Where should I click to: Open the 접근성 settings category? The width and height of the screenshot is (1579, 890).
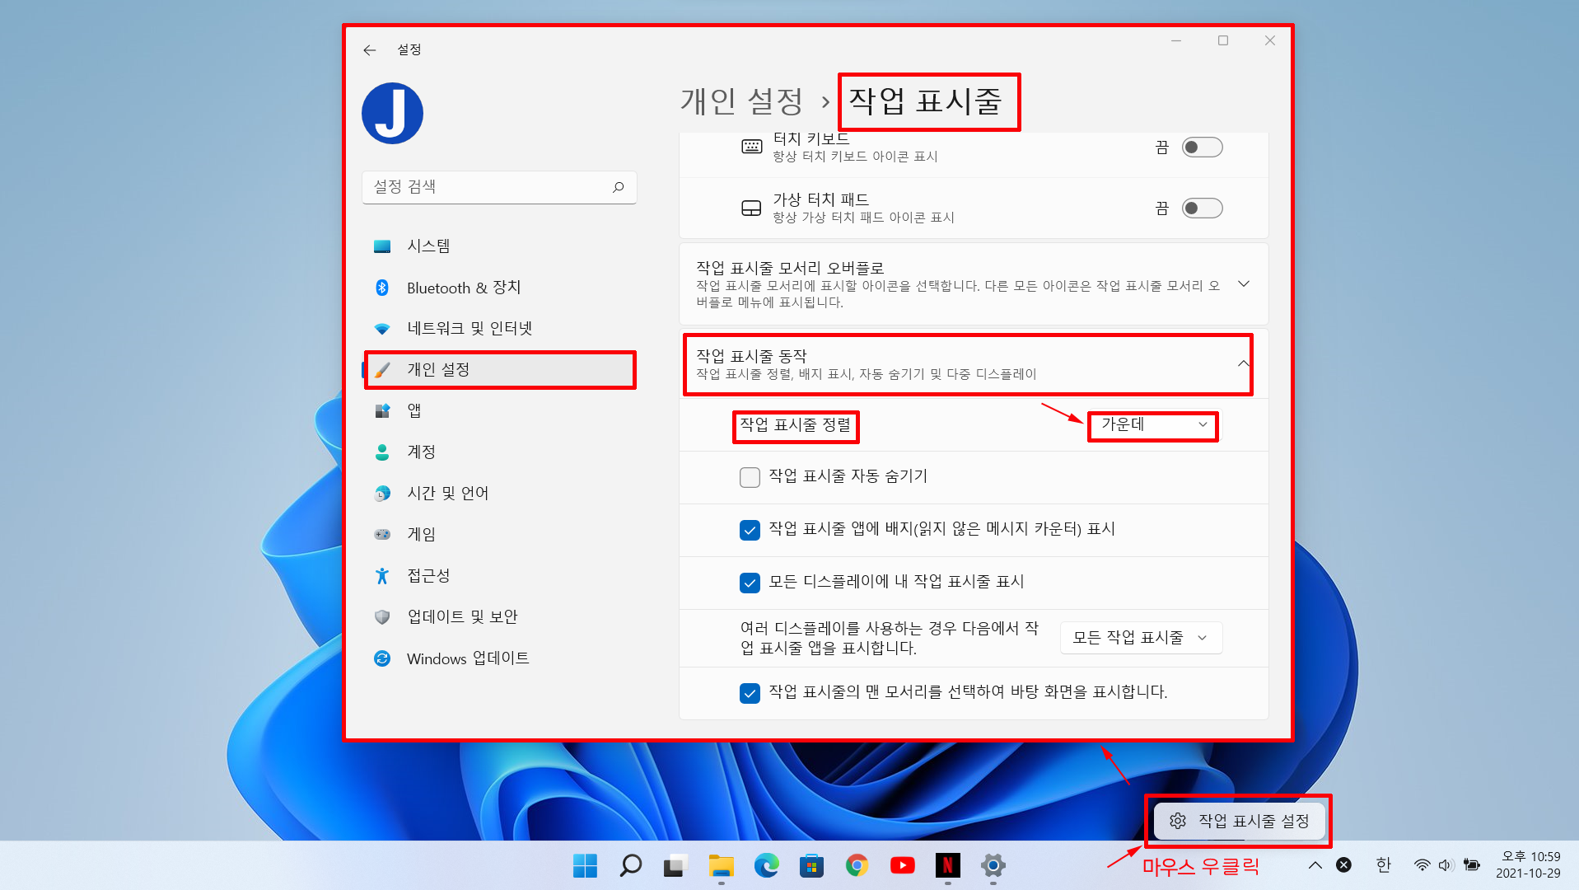coord(499,576)
